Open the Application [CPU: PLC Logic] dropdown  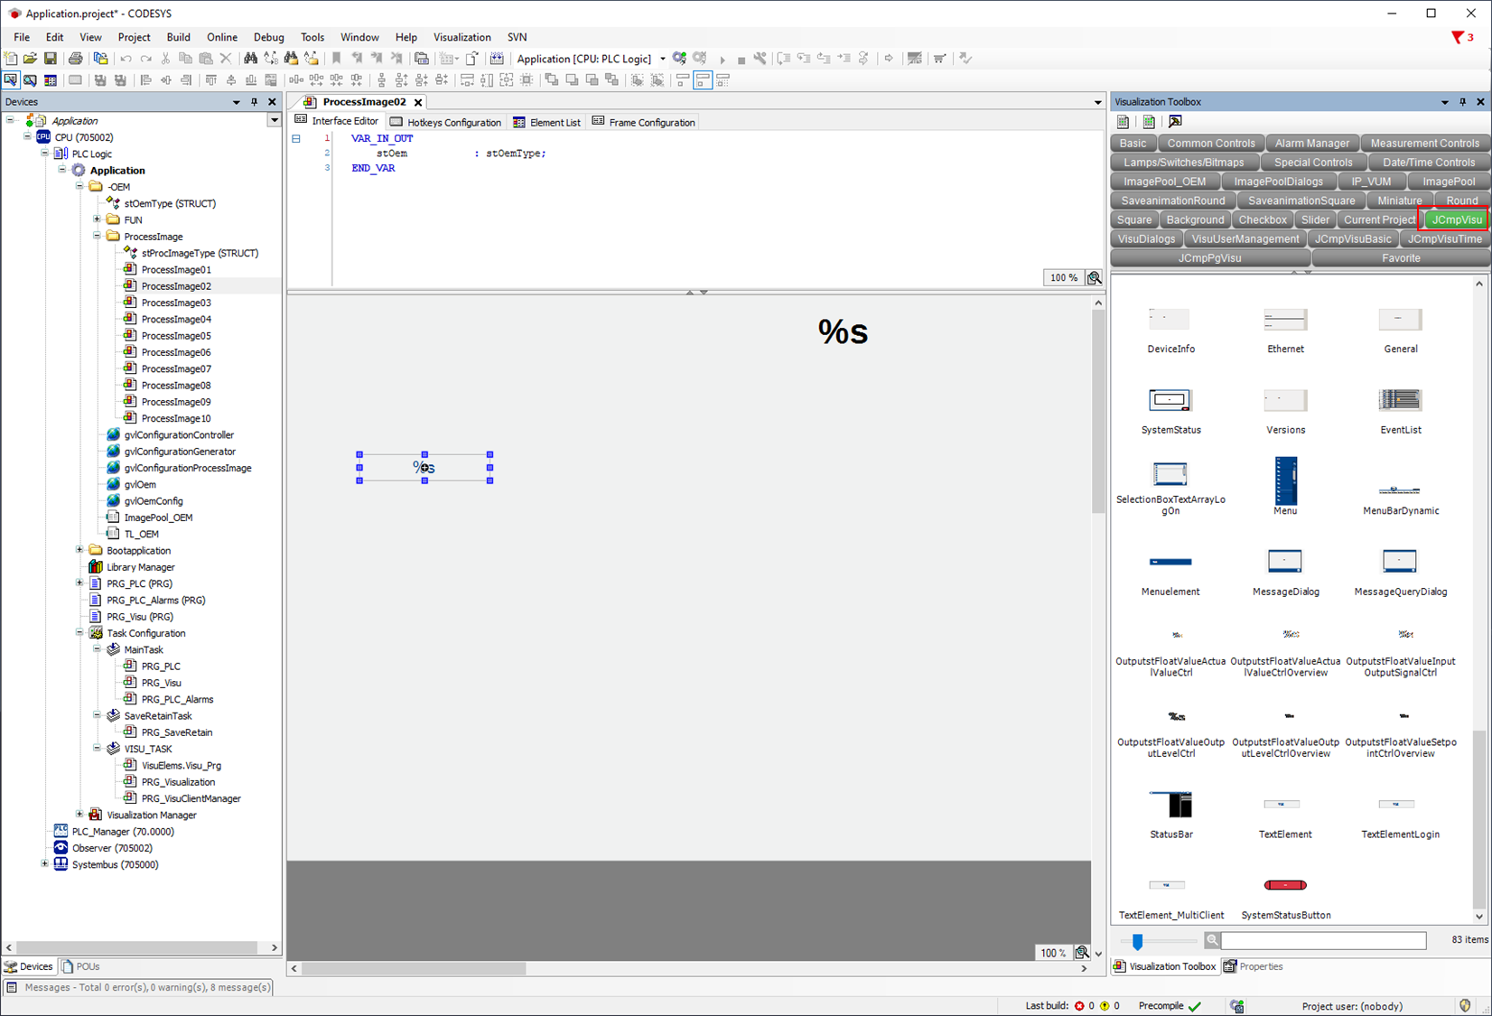coord(663,59)
